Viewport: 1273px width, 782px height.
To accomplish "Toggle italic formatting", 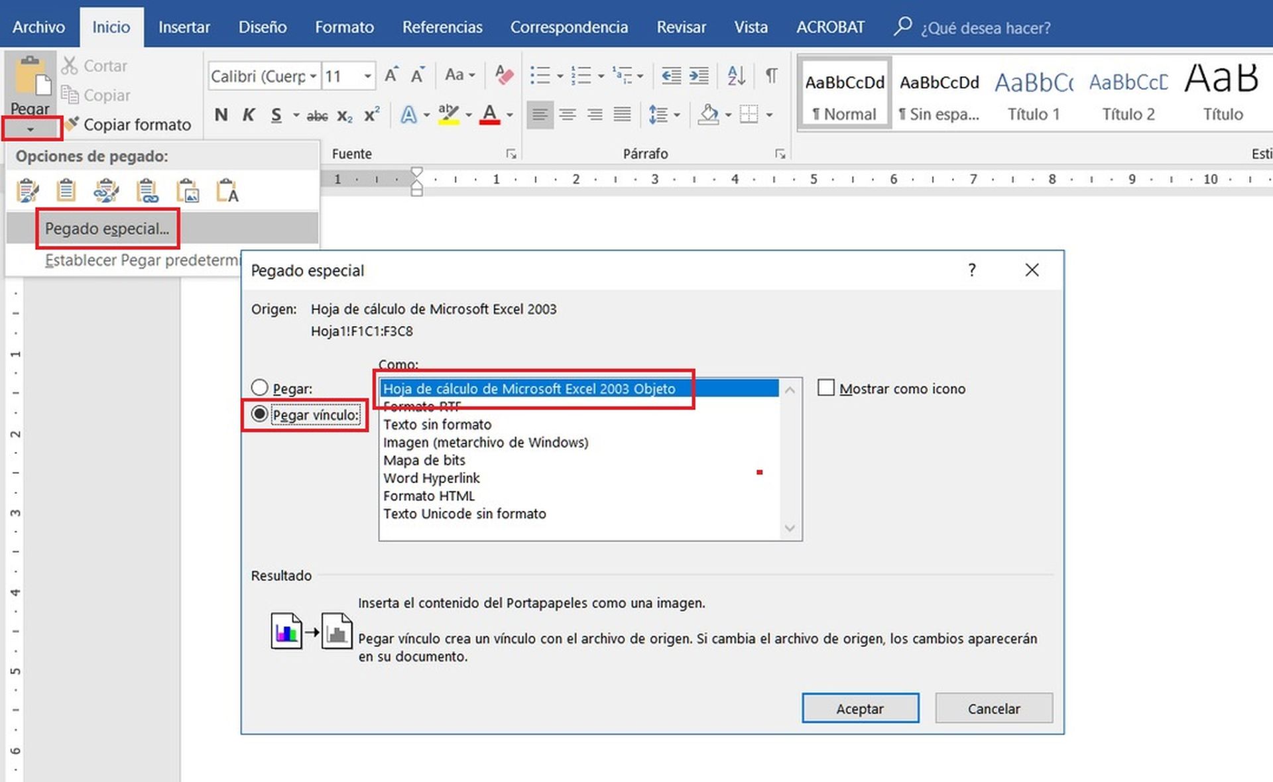I will pos(248,115).
